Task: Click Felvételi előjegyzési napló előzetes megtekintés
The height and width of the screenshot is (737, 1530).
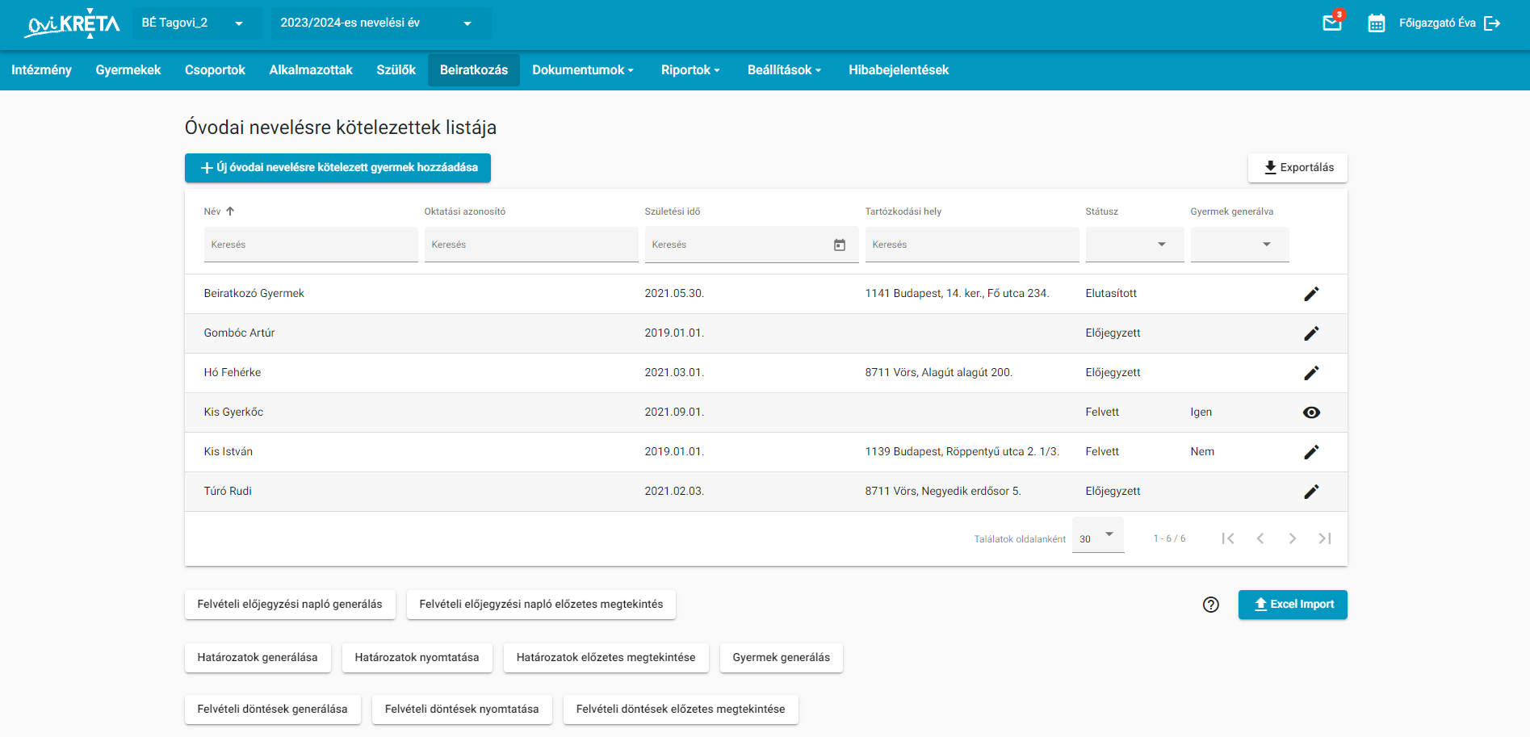Action: 541,605
